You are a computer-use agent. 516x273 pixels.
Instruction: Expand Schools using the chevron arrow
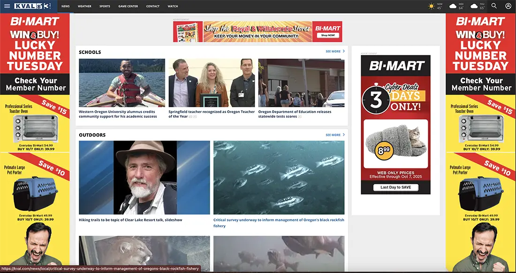[x=343, y=51]
